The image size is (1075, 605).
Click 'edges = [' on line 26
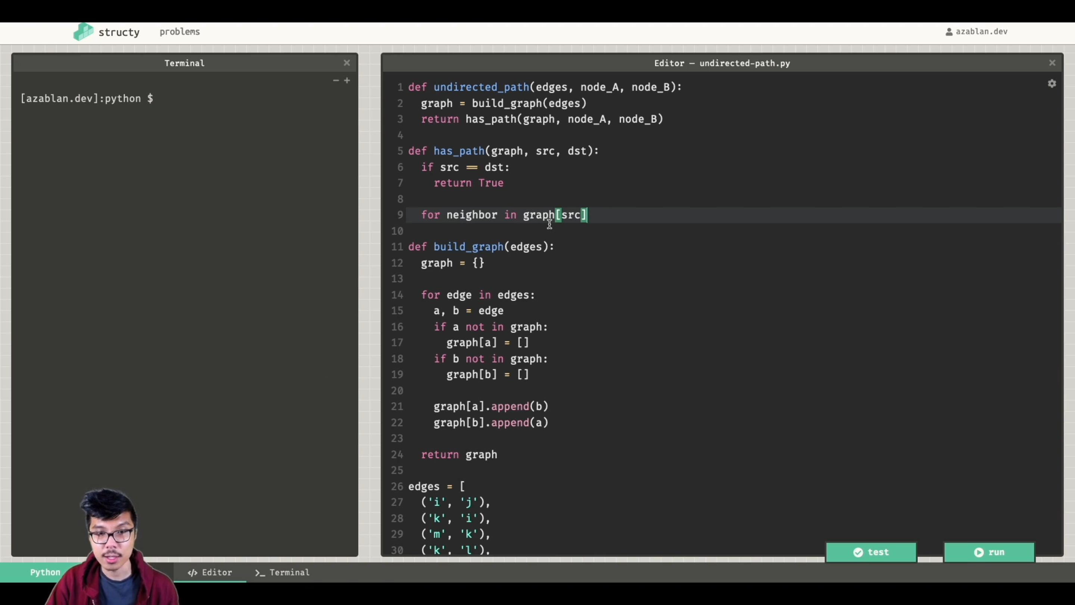coord(436,487)
